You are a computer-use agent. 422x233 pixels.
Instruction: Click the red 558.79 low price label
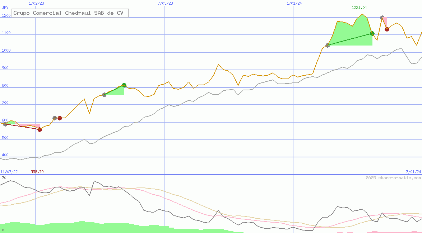click(x=37, y=172)
